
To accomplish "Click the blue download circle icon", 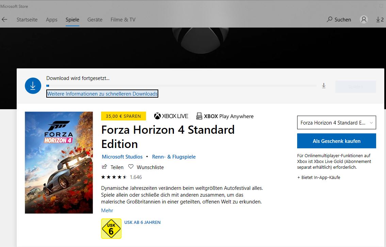I will click(x=33, y=86).
